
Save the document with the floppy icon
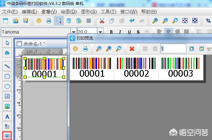coord(26,21)
